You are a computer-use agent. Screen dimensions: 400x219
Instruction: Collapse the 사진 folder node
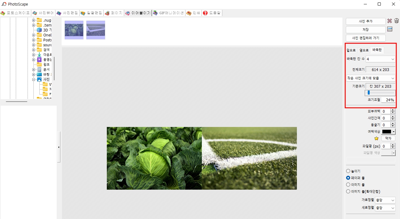click(33, 79)
